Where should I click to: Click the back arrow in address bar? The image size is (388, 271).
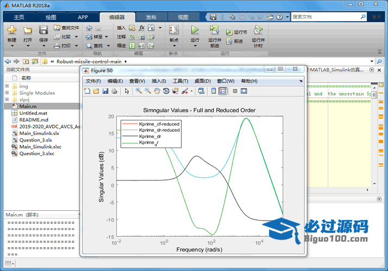pyautogui.click(x=8, y=61)
